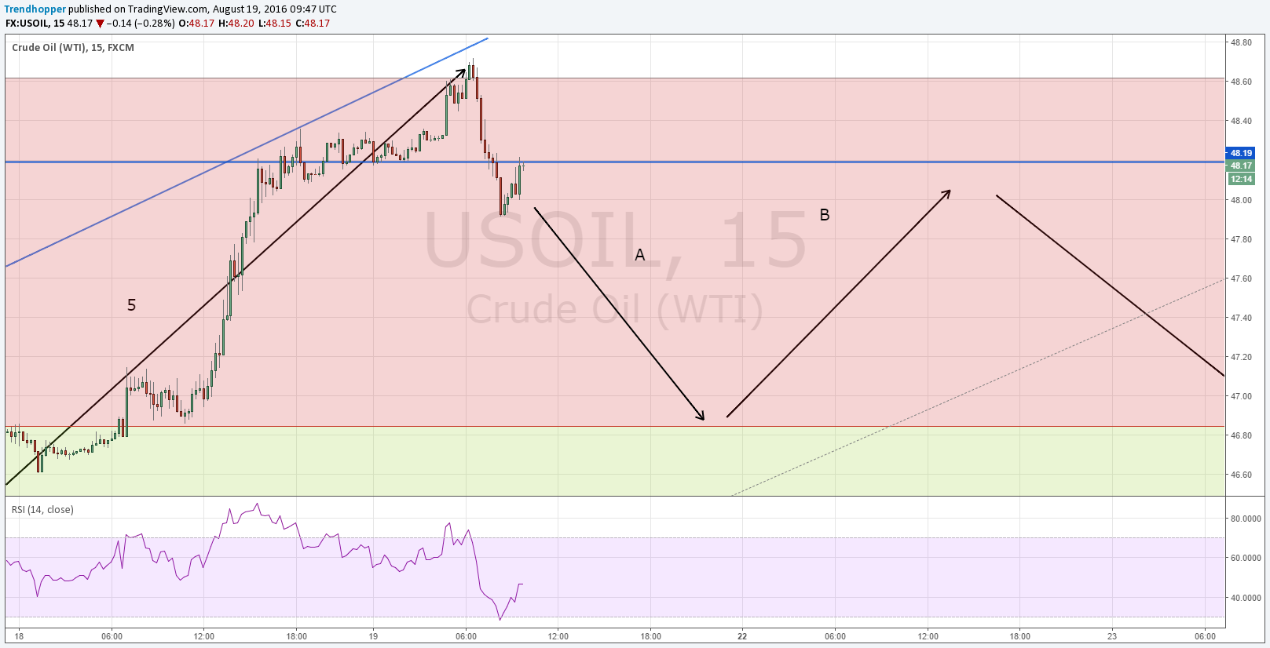Click the 48.17 current price label
Image resolution: width=1270 pixels, height=648 pixels.
[x=1241, y=166]
